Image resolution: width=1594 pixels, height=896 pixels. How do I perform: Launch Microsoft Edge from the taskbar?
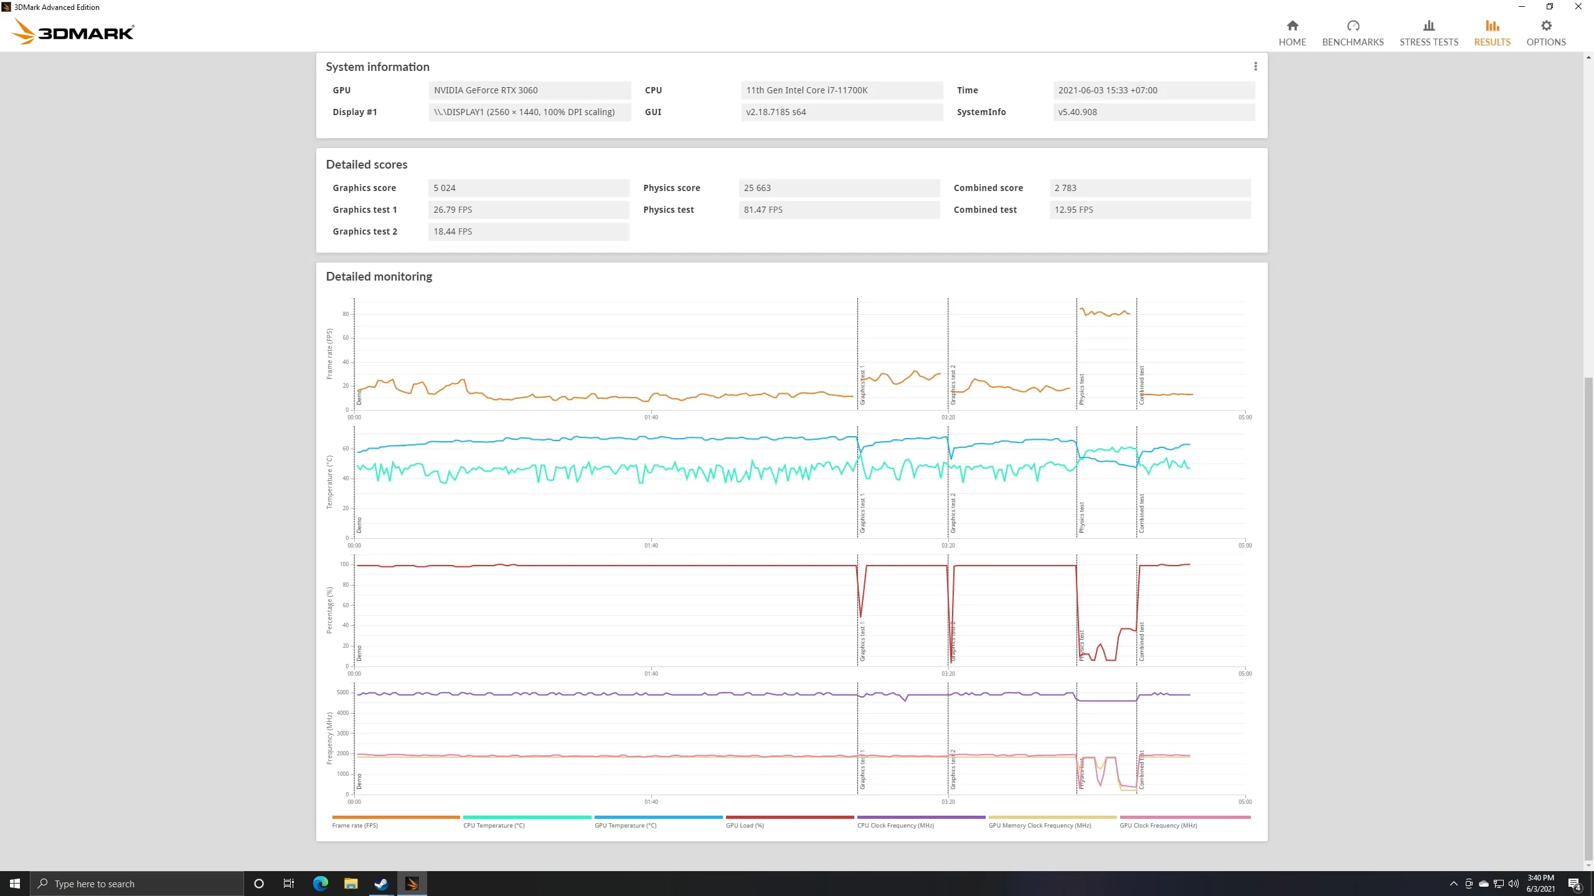(320, 884)
